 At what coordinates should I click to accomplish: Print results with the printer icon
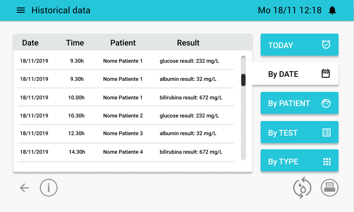pyautogui.click(x=329, y=188)
